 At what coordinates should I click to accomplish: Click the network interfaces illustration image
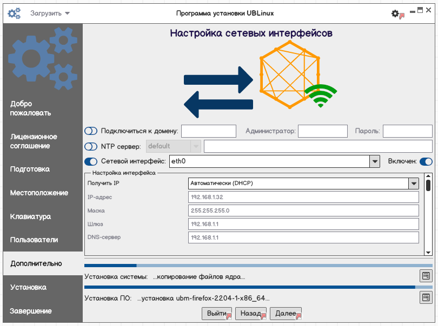click(260, 79)
